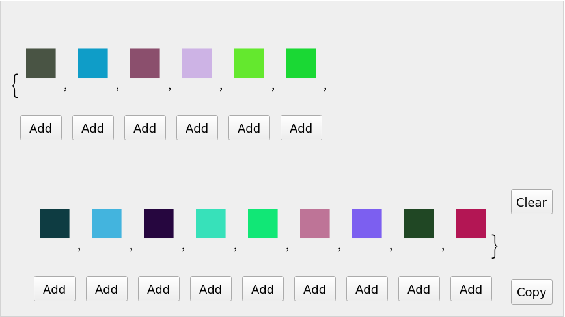Choose the dark purple color swatch

pos(159,223)
